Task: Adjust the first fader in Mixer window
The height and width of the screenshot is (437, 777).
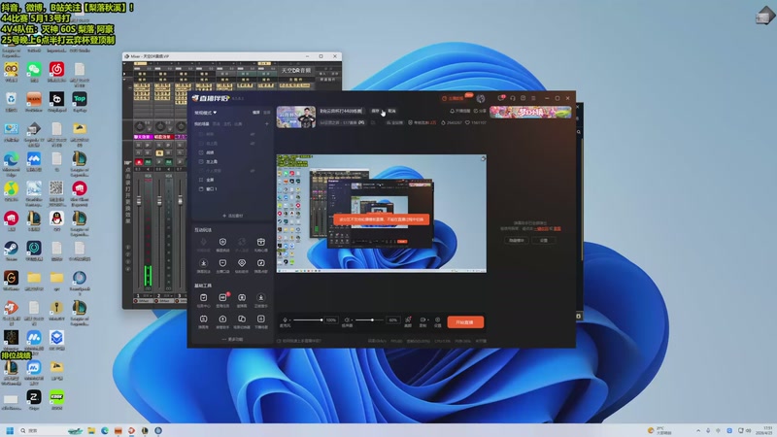Action: pos(139,201)
